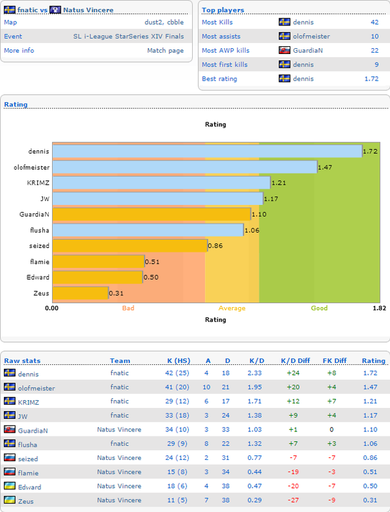
Task: Open olofmeister player link in raw stats
Action: (x=36, y=388)
